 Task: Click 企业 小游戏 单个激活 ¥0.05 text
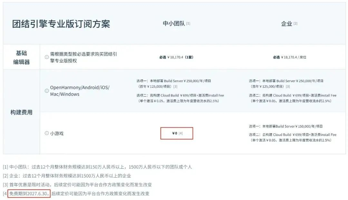click(x=291, y=140)
